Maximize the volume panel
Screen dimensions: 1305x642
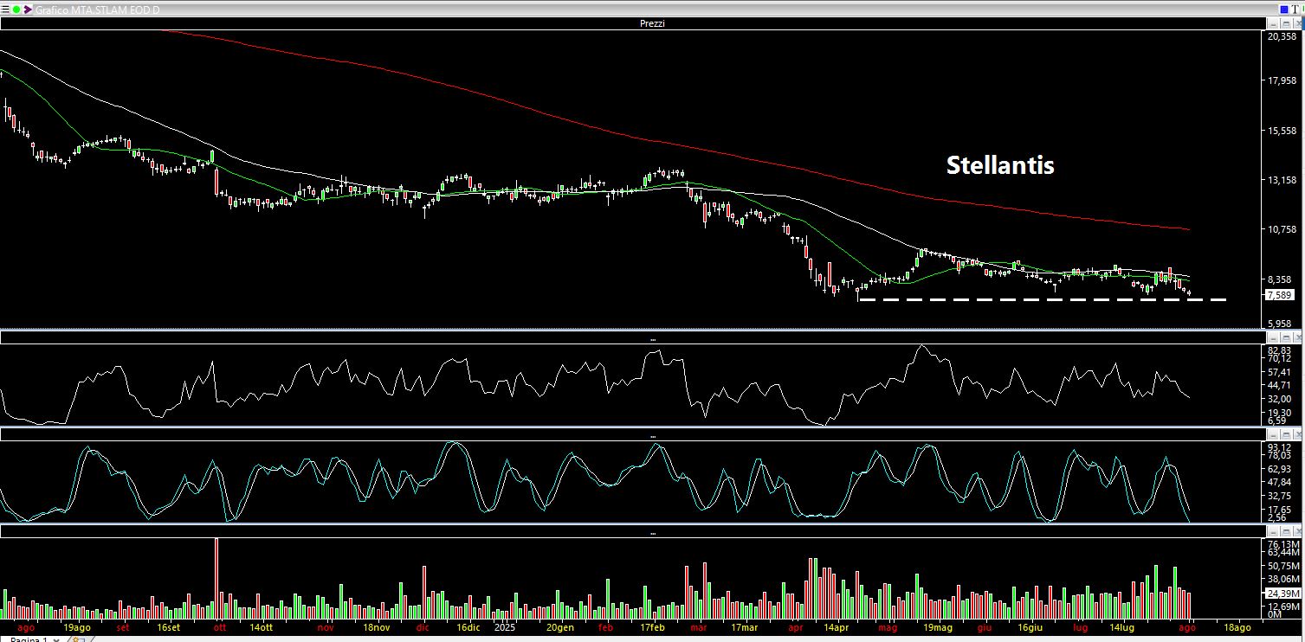coord(1287,530)
